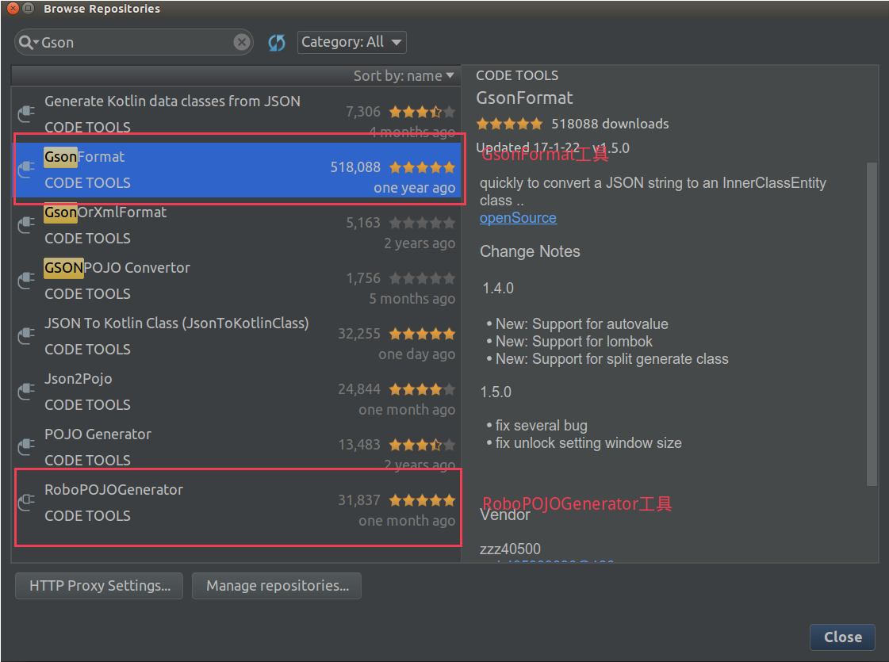Click the 5,163 download count
Viewport: 889px width, 662px height.
(x=363, y=223)
